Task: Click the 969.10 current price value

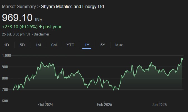Action: [x=18, y=18]
